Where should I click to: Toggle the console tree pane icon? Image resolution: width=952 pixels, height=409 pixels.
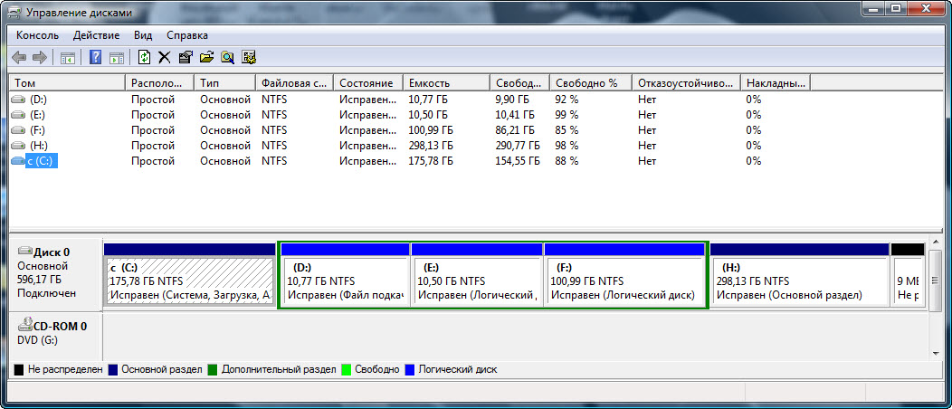click(x=67, y=58)
